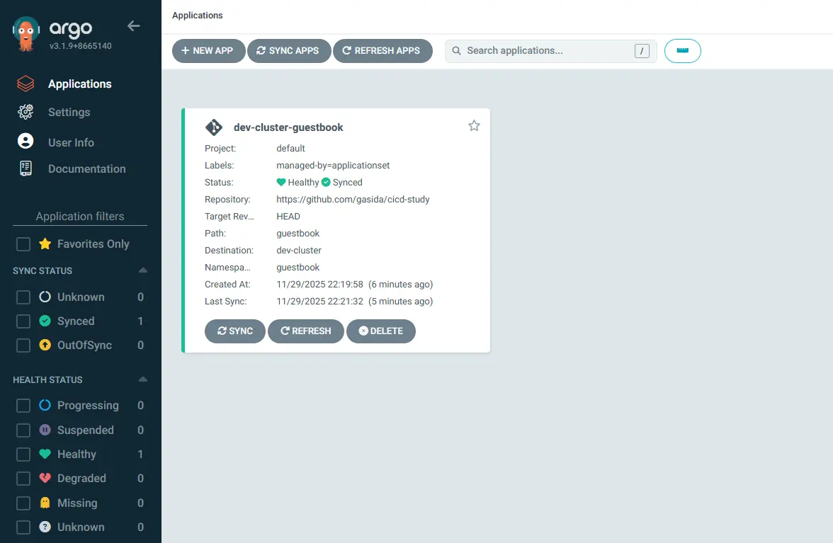The height and width of the screenshot is (543, 833).
Task: Click the search magnifier icon
Action: (456, 50)
